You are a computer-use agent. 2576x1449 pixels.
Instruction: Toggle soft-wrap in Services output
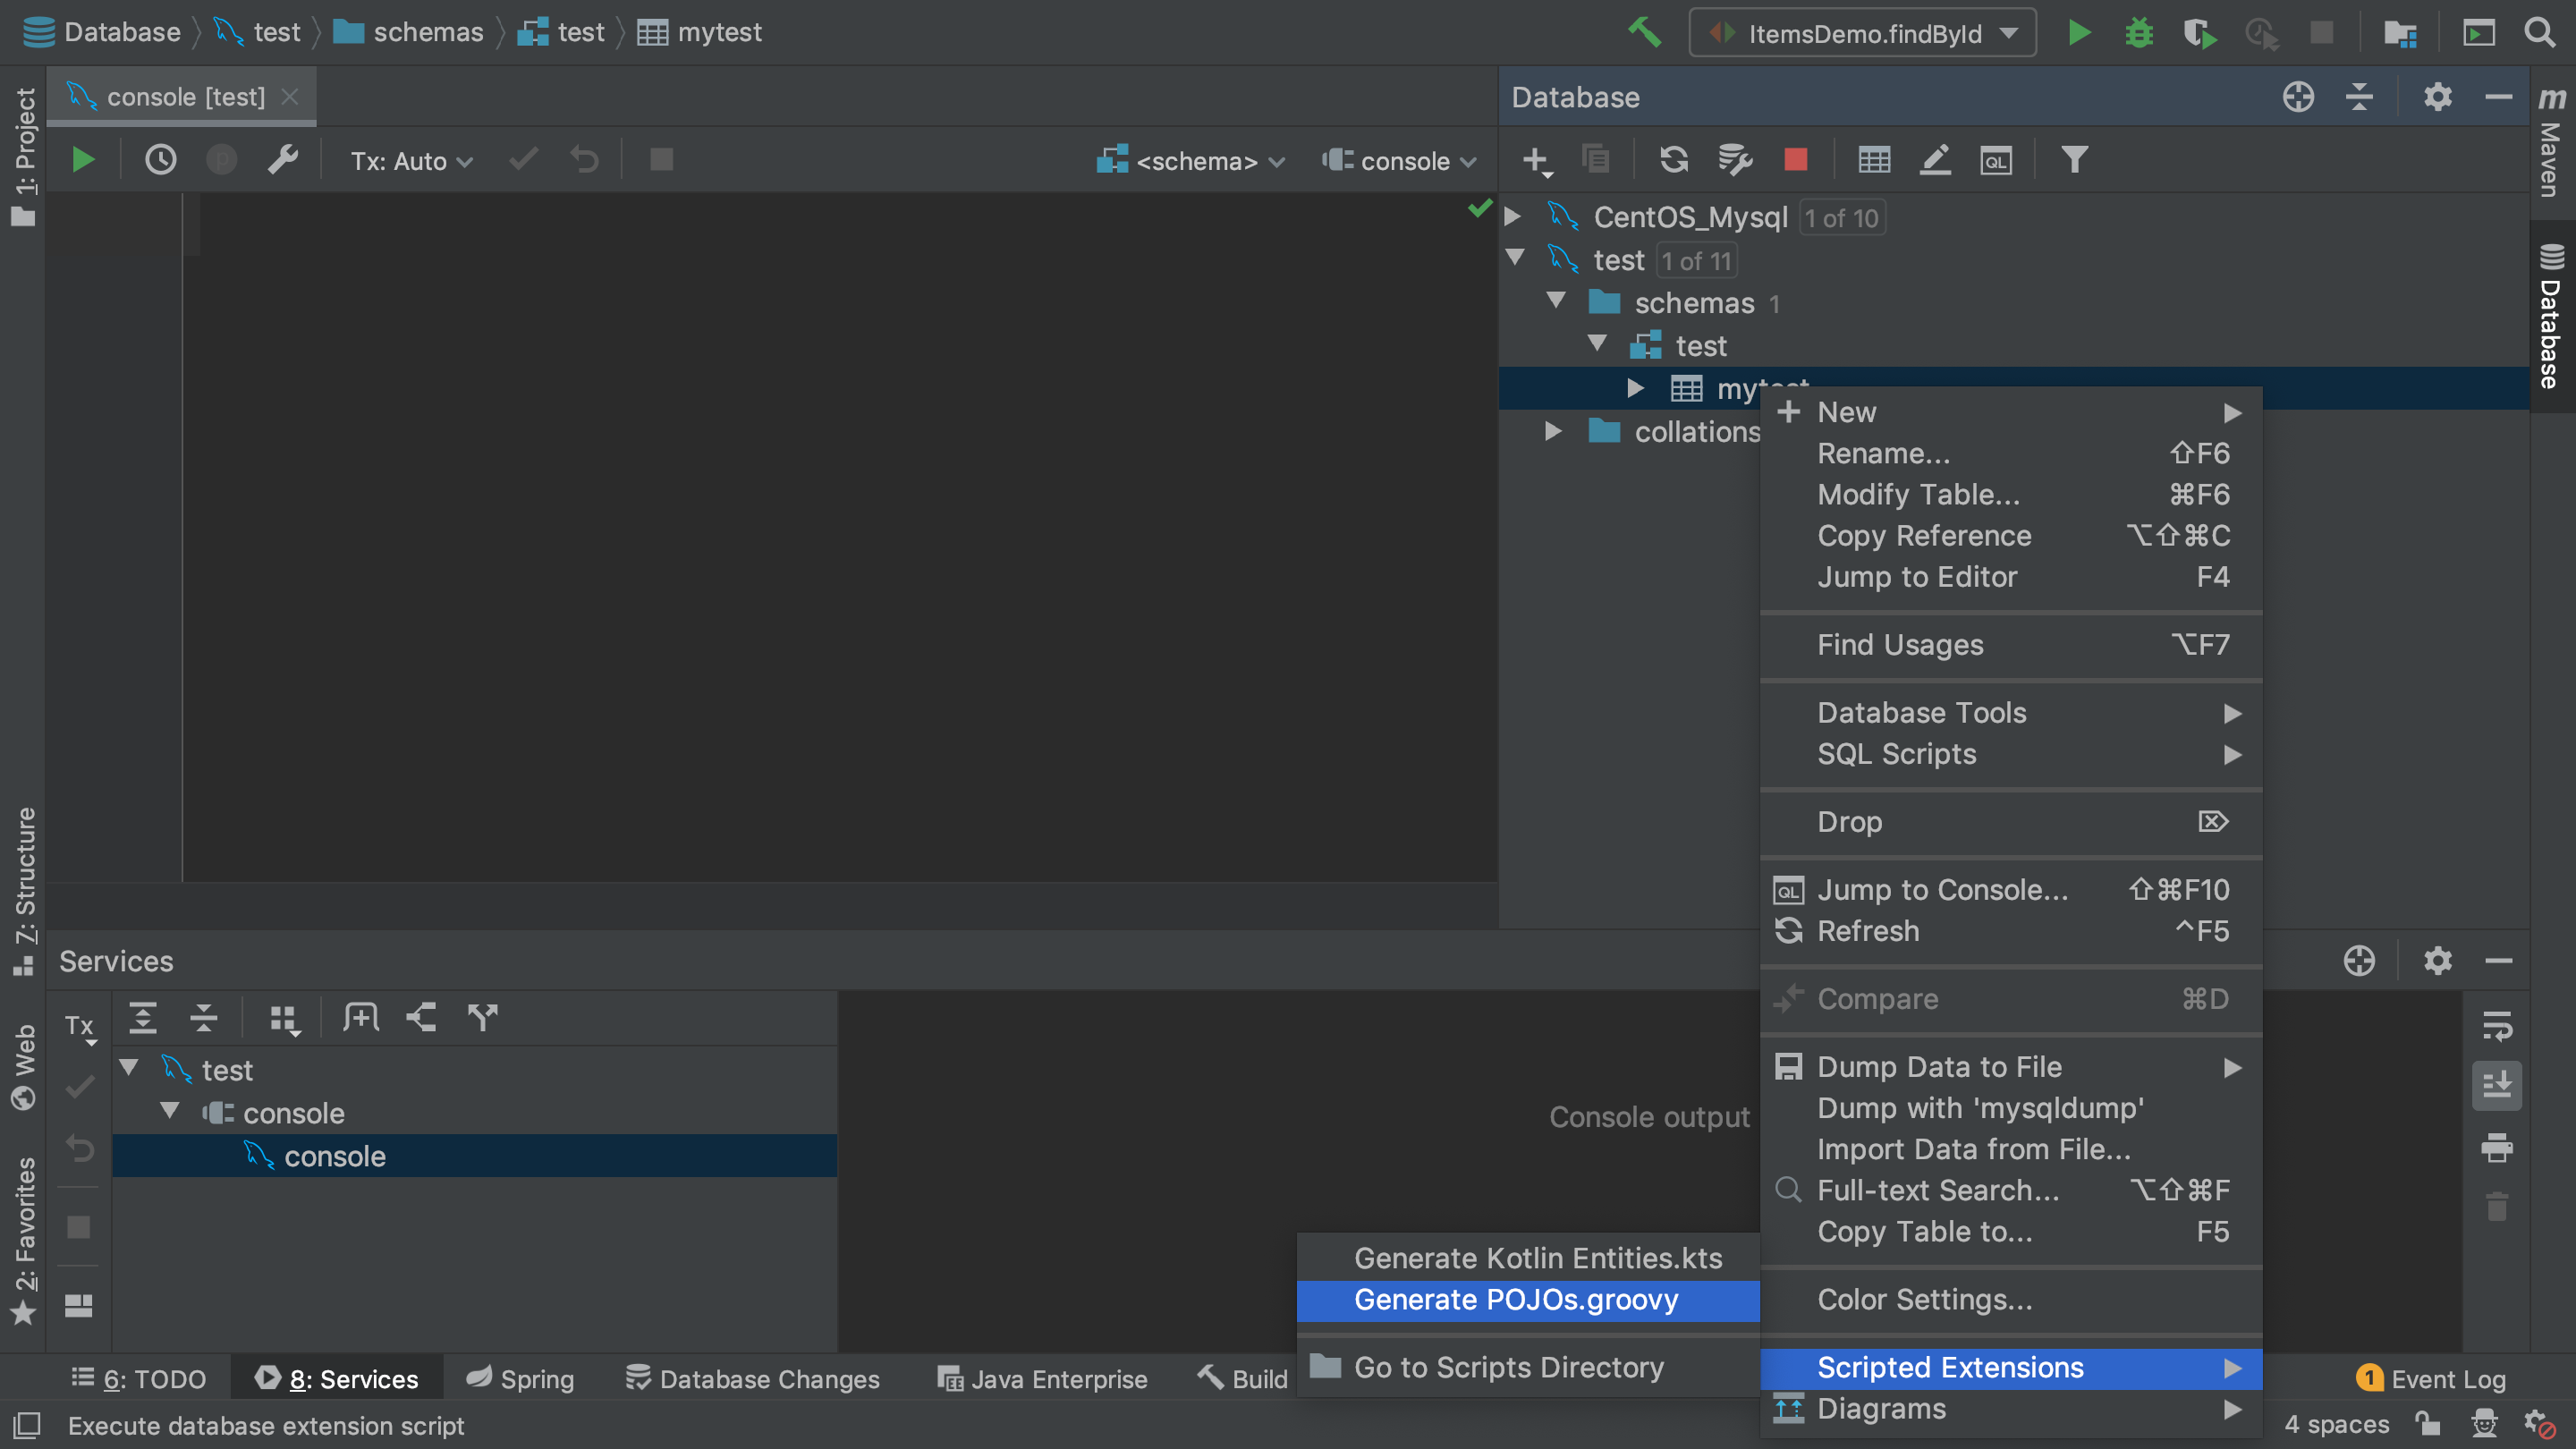tap(2496, 1026)
